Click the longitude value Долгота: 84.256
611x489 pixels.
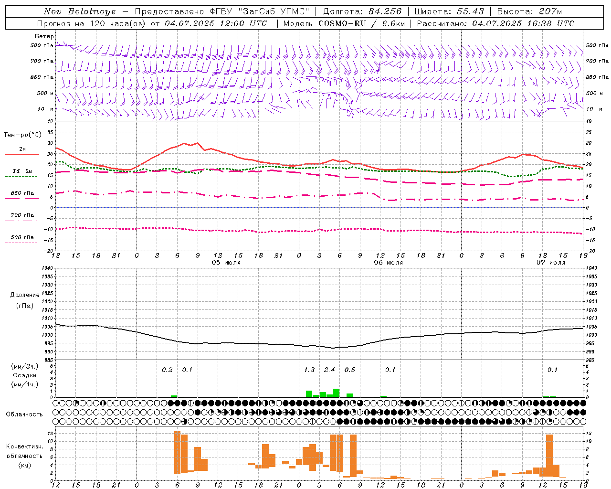(363, 11)
